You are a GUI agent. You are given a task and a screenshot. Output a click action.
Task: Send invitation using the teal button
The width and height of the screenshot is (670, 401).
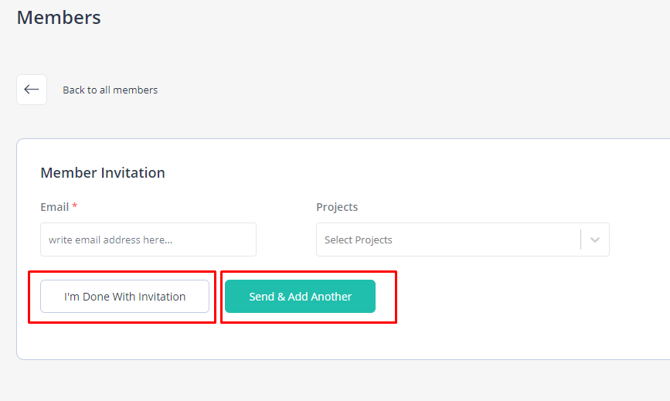point(301,297)
